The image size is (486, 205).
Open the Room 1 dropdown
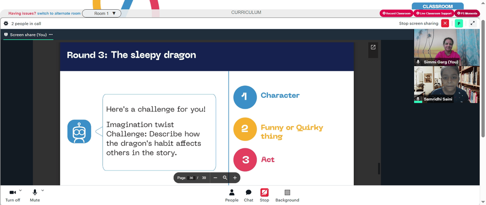point(102,13)
